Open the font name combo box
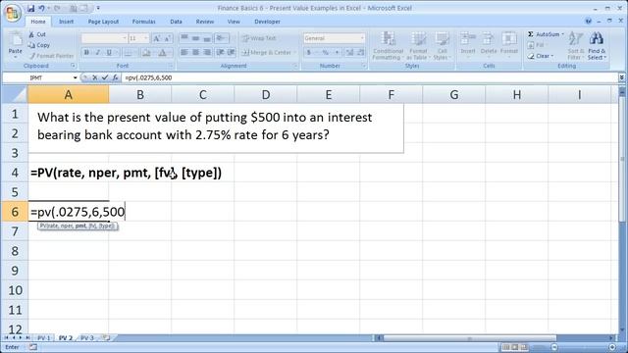The height and width of the screenshot is (353, 628). pyautogui.click(x=104, y=38)
